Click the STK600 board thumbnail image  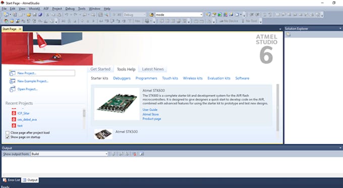[117, 104]
